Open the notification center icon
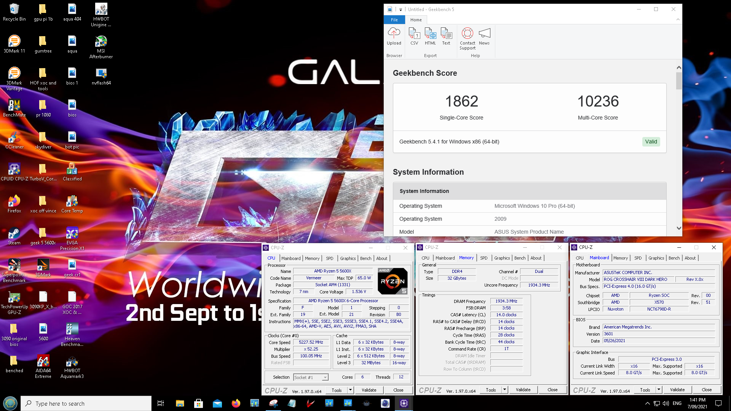 (x=718, y=403)
